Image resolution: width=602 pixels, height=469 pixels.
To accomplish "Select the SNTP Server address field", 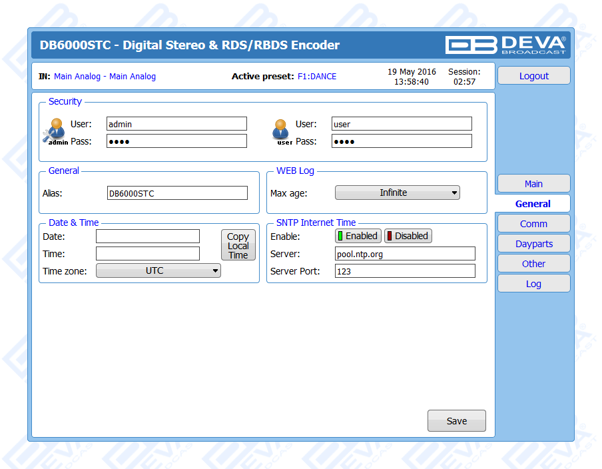I will [x=405, y=254].
